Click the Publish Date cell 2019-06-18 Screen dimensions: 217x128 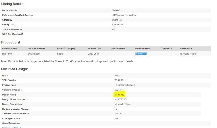click(94, 54)
